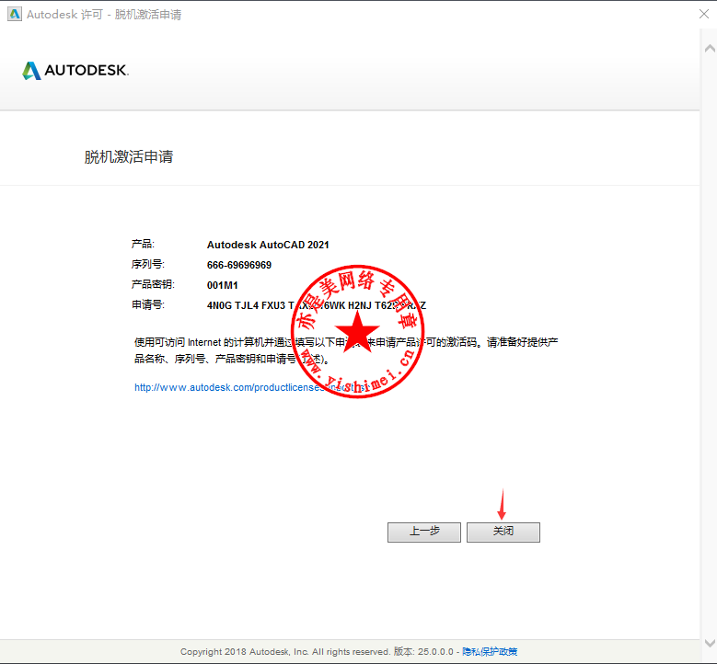
Task: Select the serial number 666-69696969
Action: pos(239,265)
